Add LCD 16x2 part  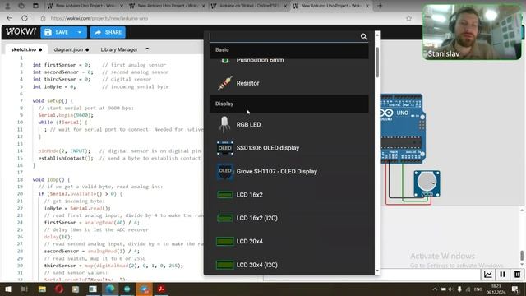288,195
